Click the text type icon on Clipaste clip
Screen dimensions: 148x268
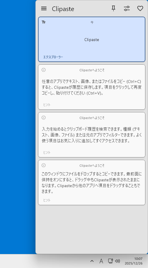(x=44, y=22)
